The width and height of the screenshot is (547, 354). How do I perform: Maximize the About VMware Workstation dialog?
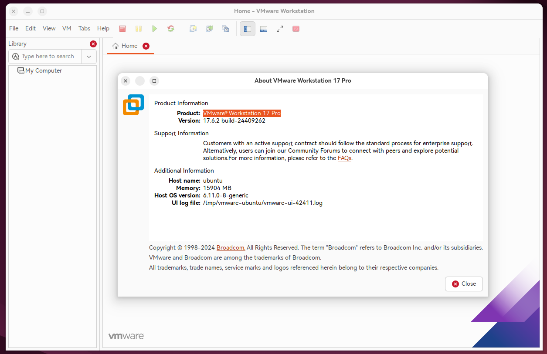[x=154, y=81]
